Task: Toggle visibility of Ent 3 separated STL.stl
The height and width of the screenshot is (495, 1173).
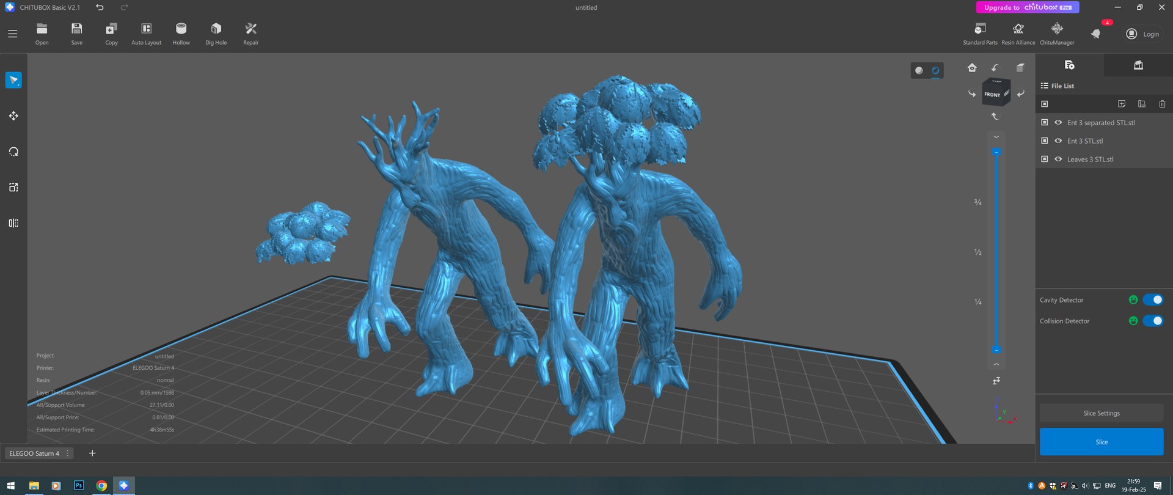Action: point(1058,122)
